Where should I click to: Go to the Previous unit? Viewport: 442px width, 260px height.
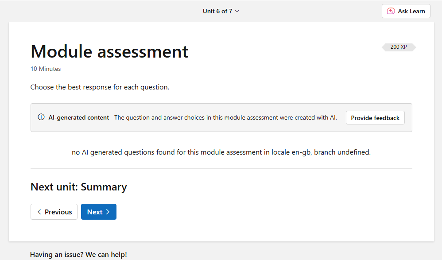[54, 212]
